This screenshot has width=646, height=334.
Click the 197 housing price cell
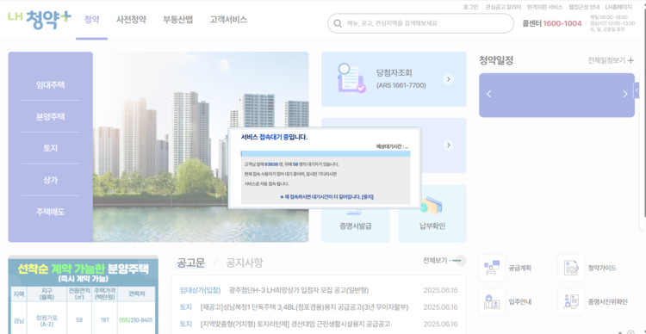tap(104, 320)
